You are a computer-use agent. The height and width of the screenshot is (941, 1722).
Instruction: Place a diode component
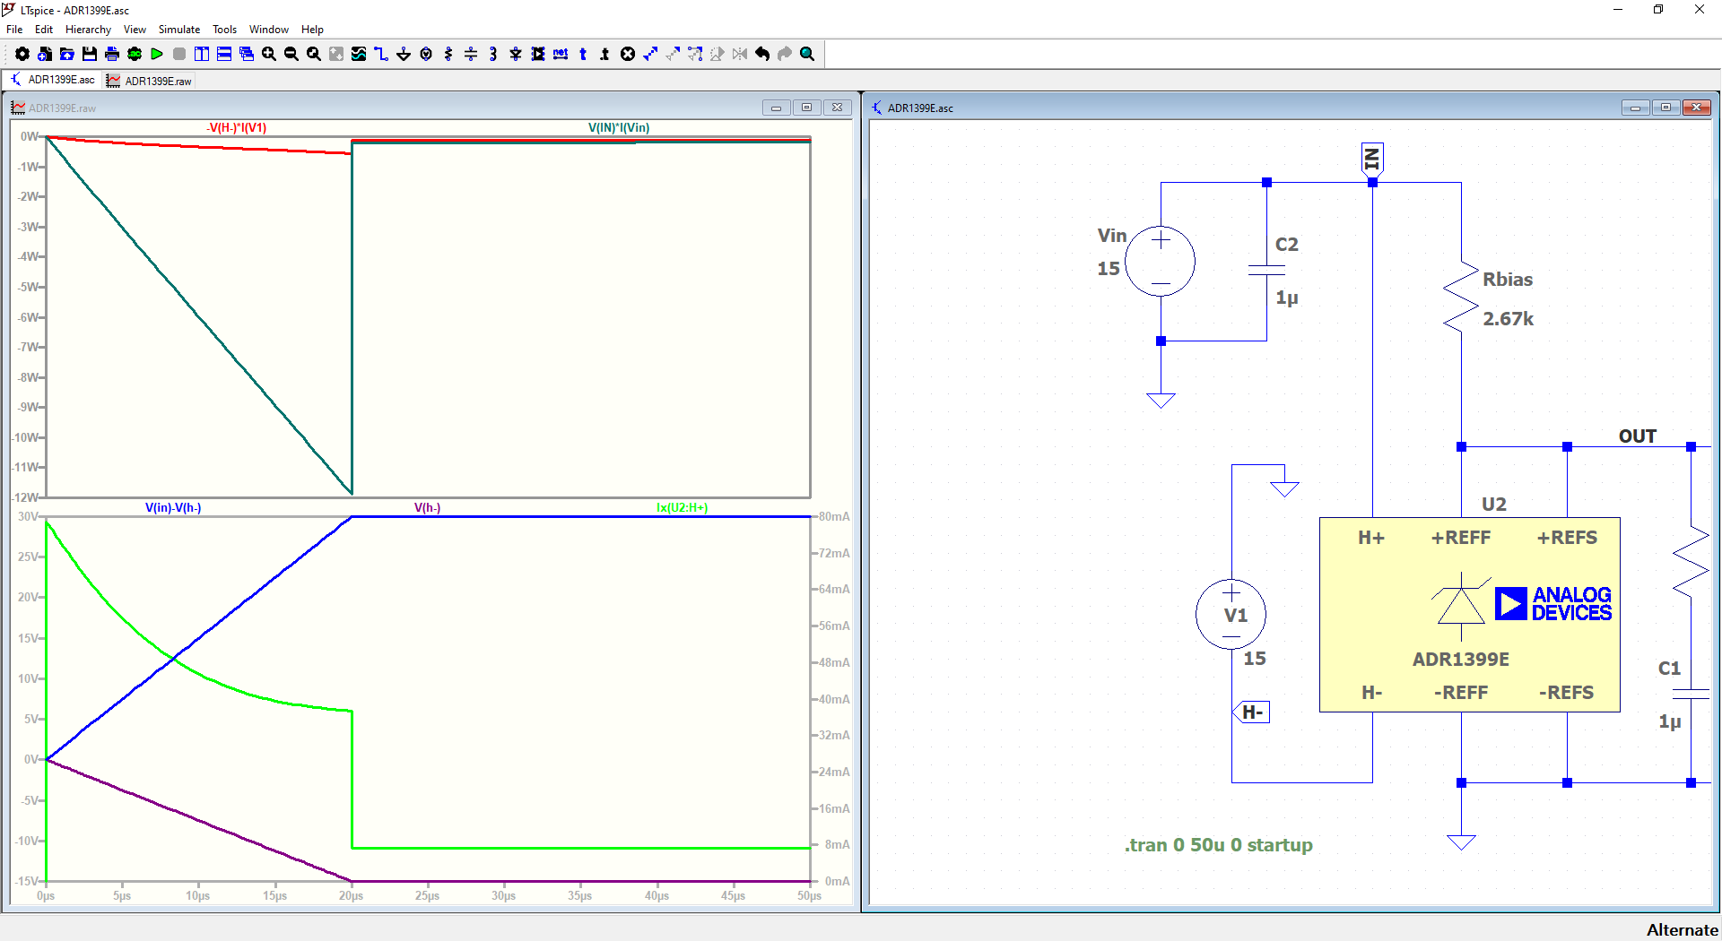[x=516, y=54]
